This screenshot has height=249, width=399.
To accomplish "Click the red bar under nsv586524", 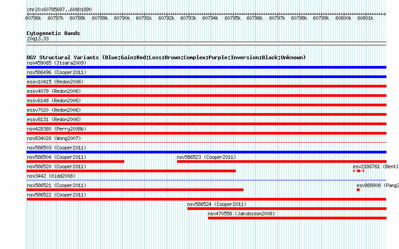I will pyautogui.click(x=287, y=209).
